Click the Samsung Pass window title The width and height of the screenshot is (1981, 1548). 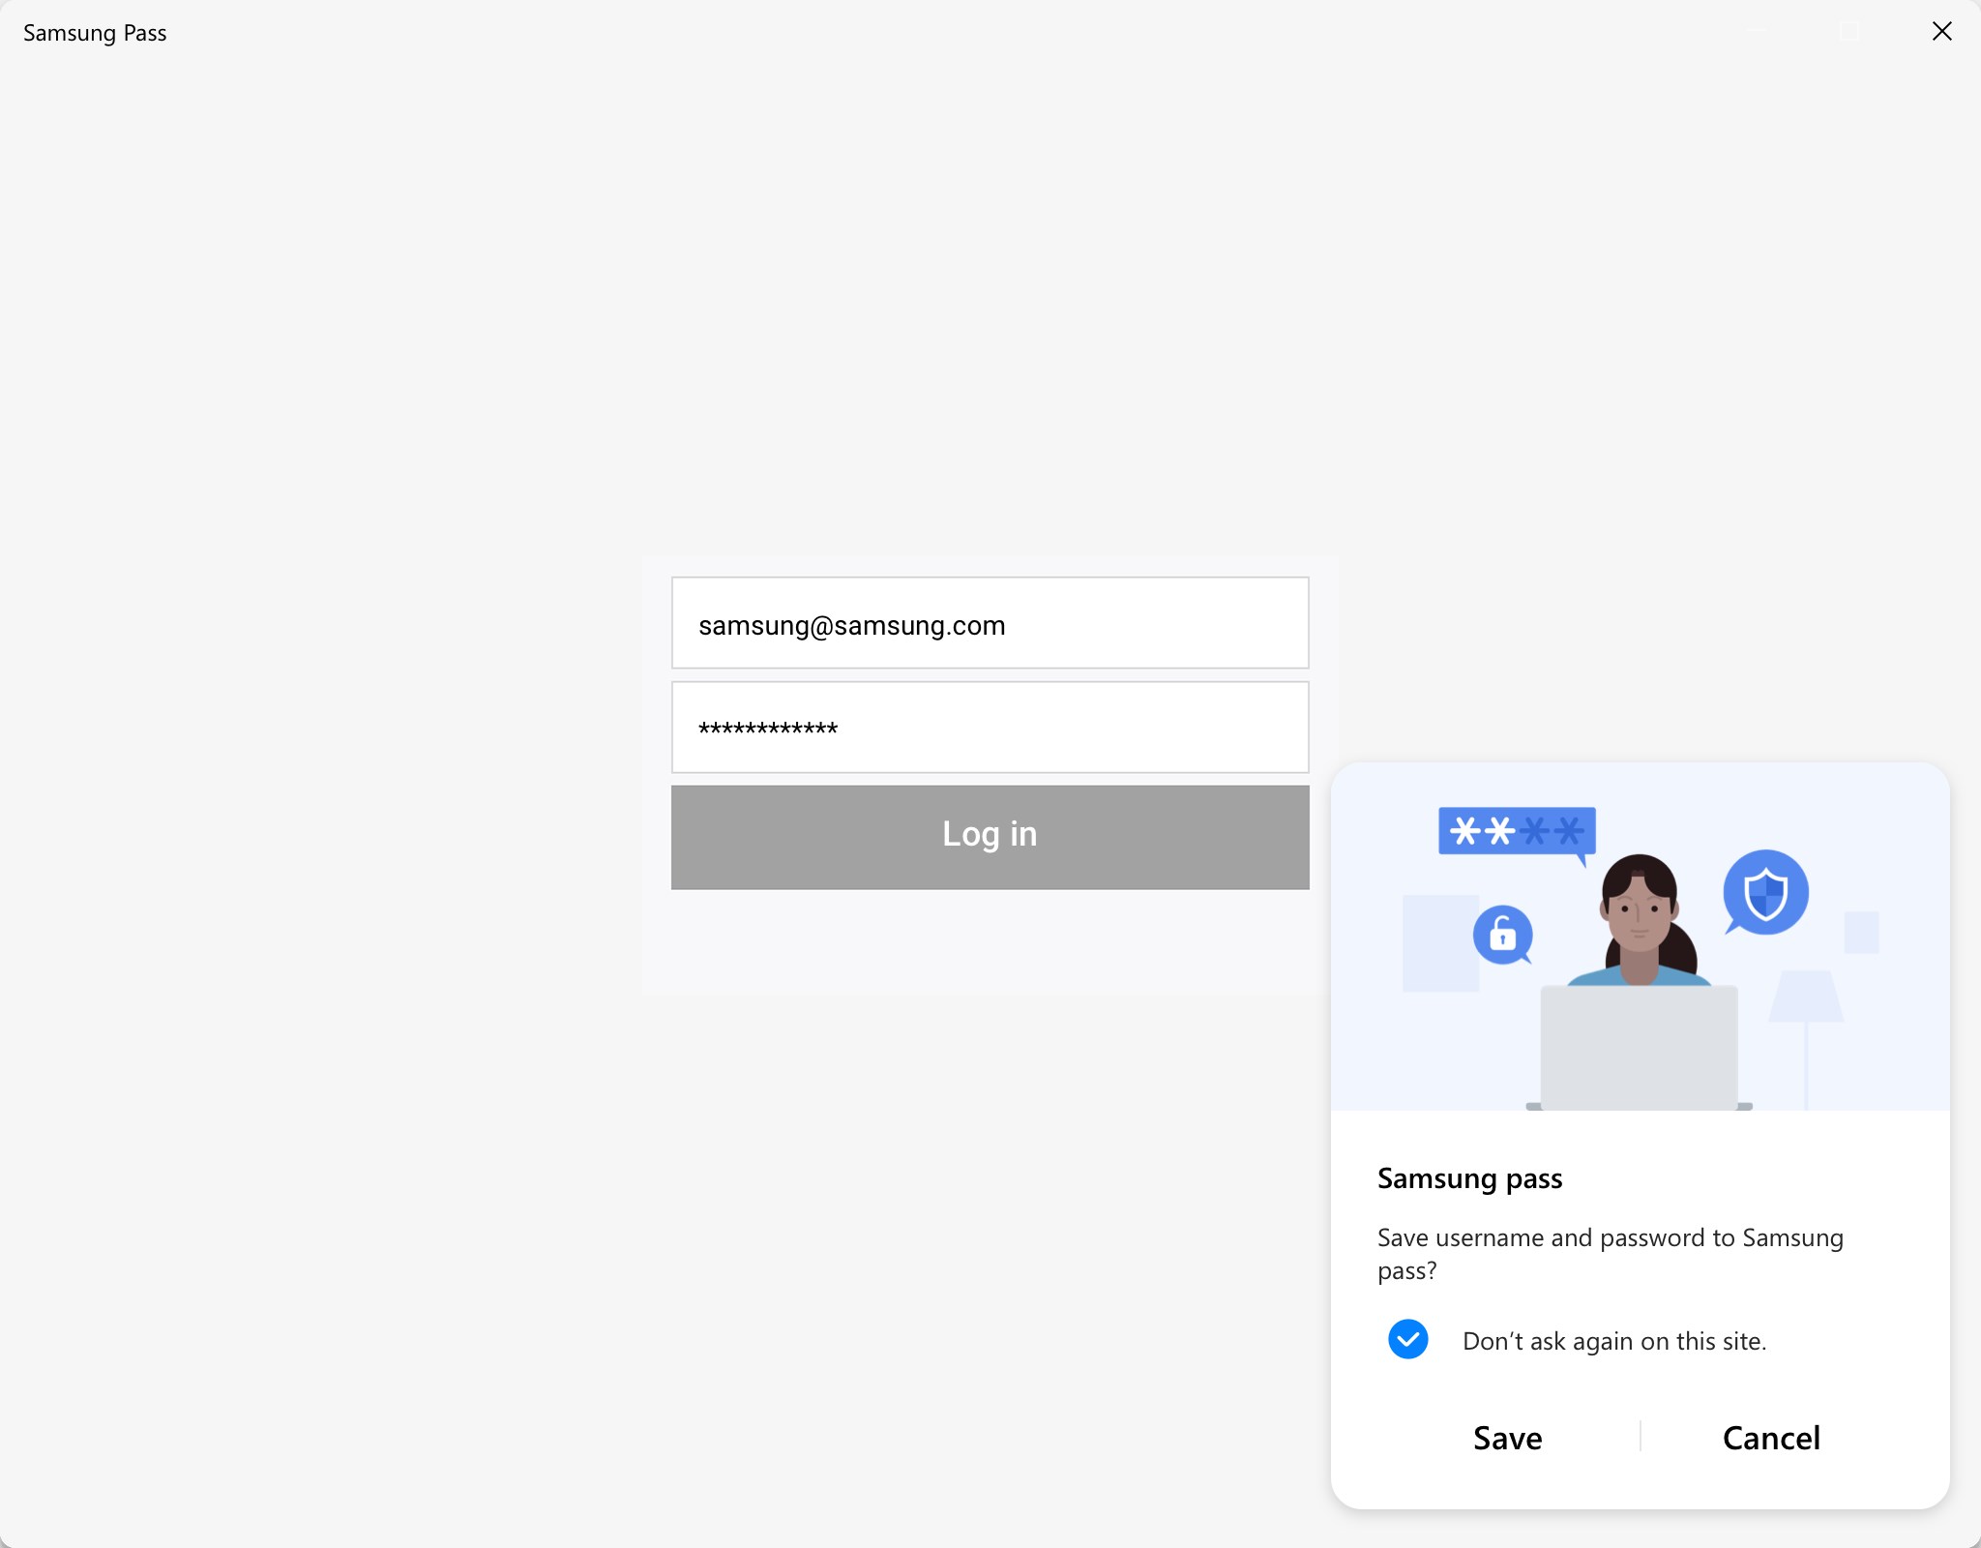(x=95, y=33)
